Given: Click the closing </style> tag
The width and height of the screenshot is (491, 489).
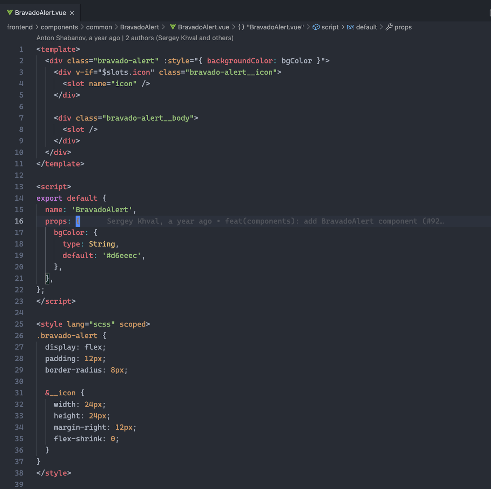Looking at the screenshot, I should point(54,473).
